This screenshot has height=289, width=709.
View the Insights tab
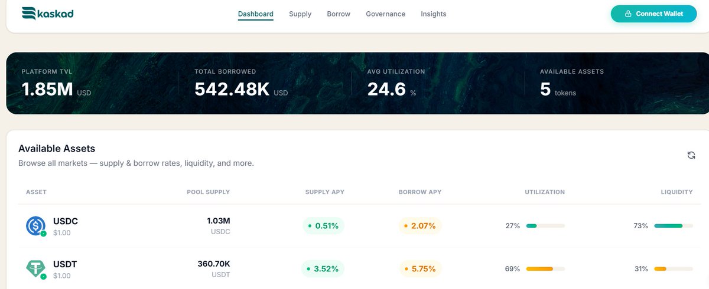[434, 14]
